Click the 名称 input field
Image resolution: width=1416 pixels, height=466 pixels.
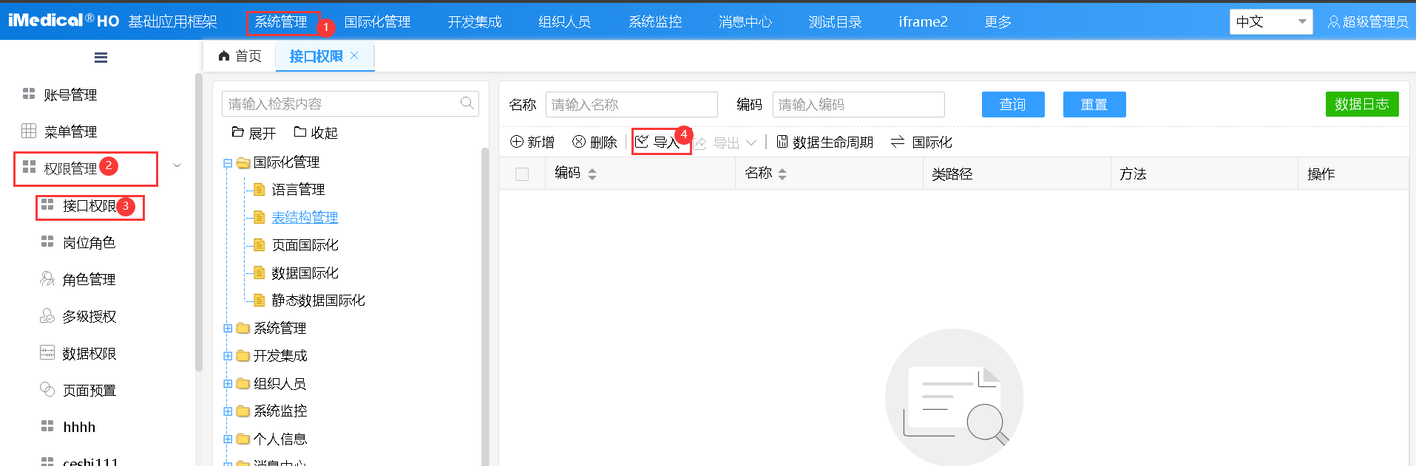pos(631,105)
